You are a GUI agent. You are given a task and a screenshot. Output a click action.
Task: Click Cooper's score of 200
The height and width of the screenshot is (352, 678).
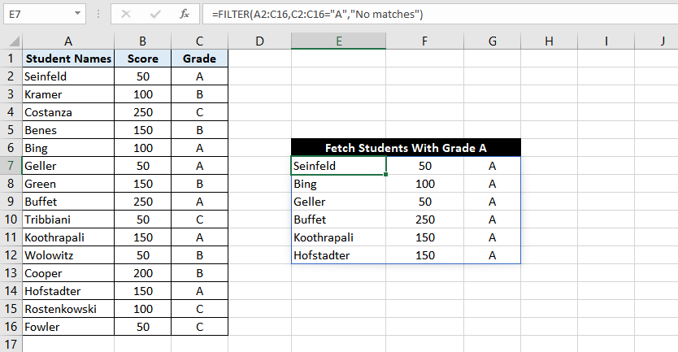(x=143, y=273)
